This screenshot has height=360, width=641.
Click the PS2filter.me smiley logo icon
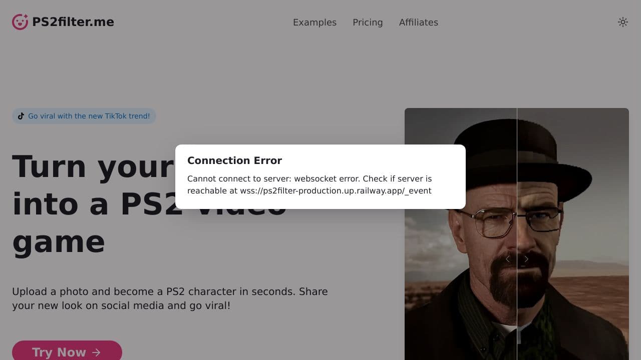coord(20,22)
